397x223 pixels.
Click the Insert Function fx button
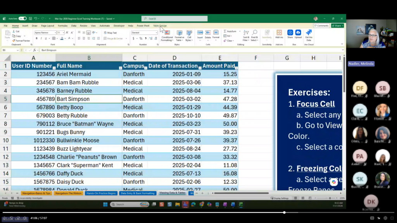click(x=35, y=50)
